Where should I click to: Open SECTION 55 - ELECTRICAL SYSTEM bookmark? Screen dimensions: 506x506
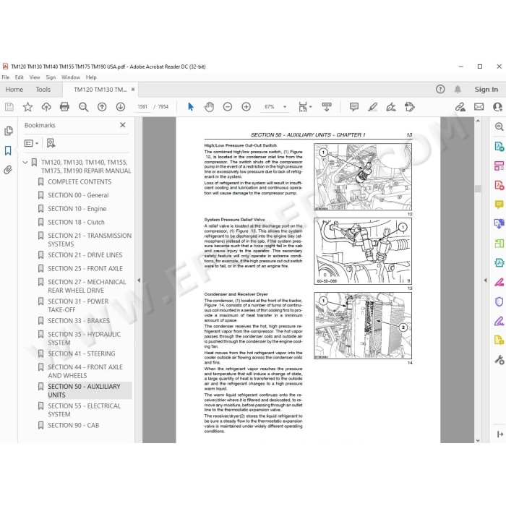pos(85,410)
